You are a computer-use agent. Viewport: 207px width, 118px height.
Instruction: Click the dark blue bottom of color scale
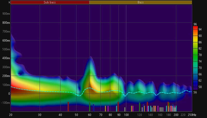pyautogui.click(x=195, y=89)
